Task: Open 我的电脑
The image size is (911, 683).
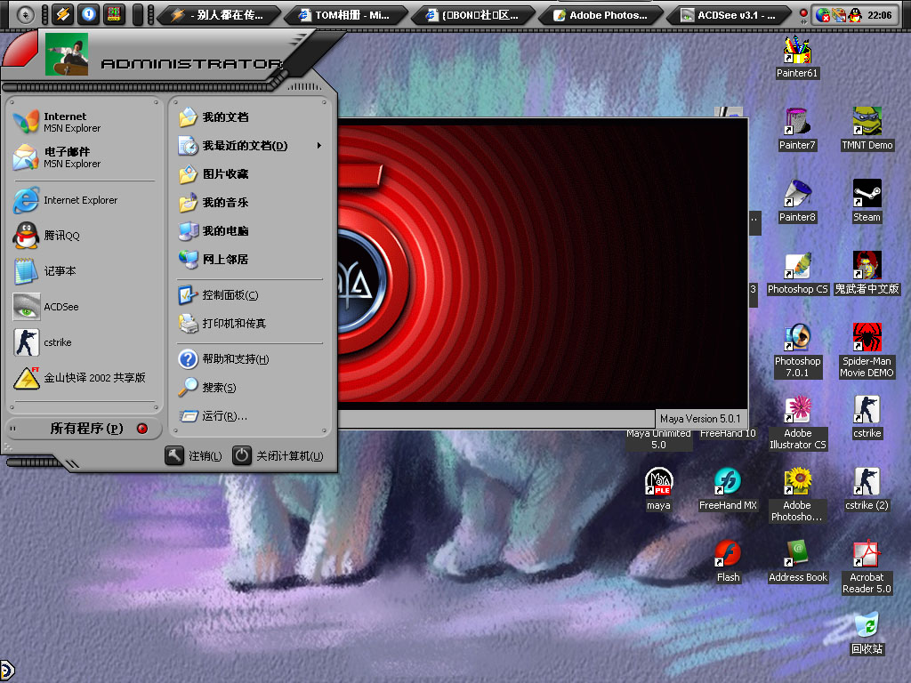Action: [x=250, y=231]
